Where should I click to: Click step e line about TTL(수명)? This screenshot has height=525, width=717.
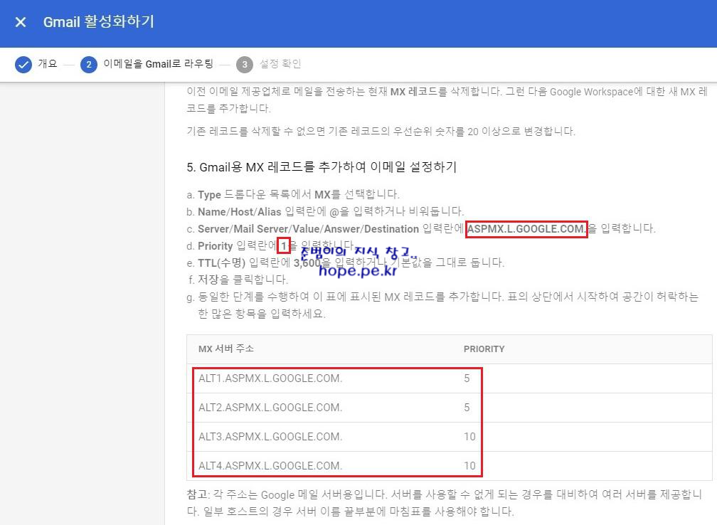pyautogui.click(x=345, y=263)
